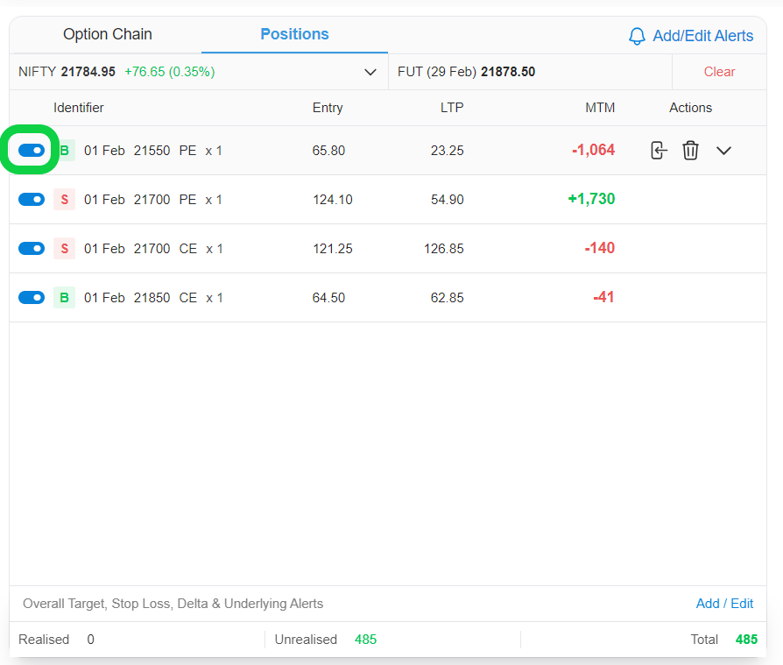
Task: Click the B badge on 21550 PE row
Action: click(65, 151)
